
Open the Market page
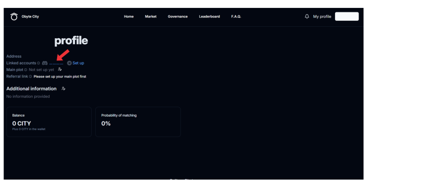pyautogui.click(x=150, y=17)
